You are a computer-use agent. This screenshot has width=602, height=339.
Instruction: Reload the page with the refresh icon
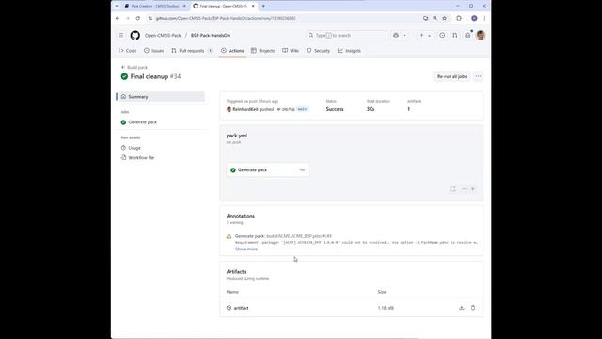click(138, 18)
